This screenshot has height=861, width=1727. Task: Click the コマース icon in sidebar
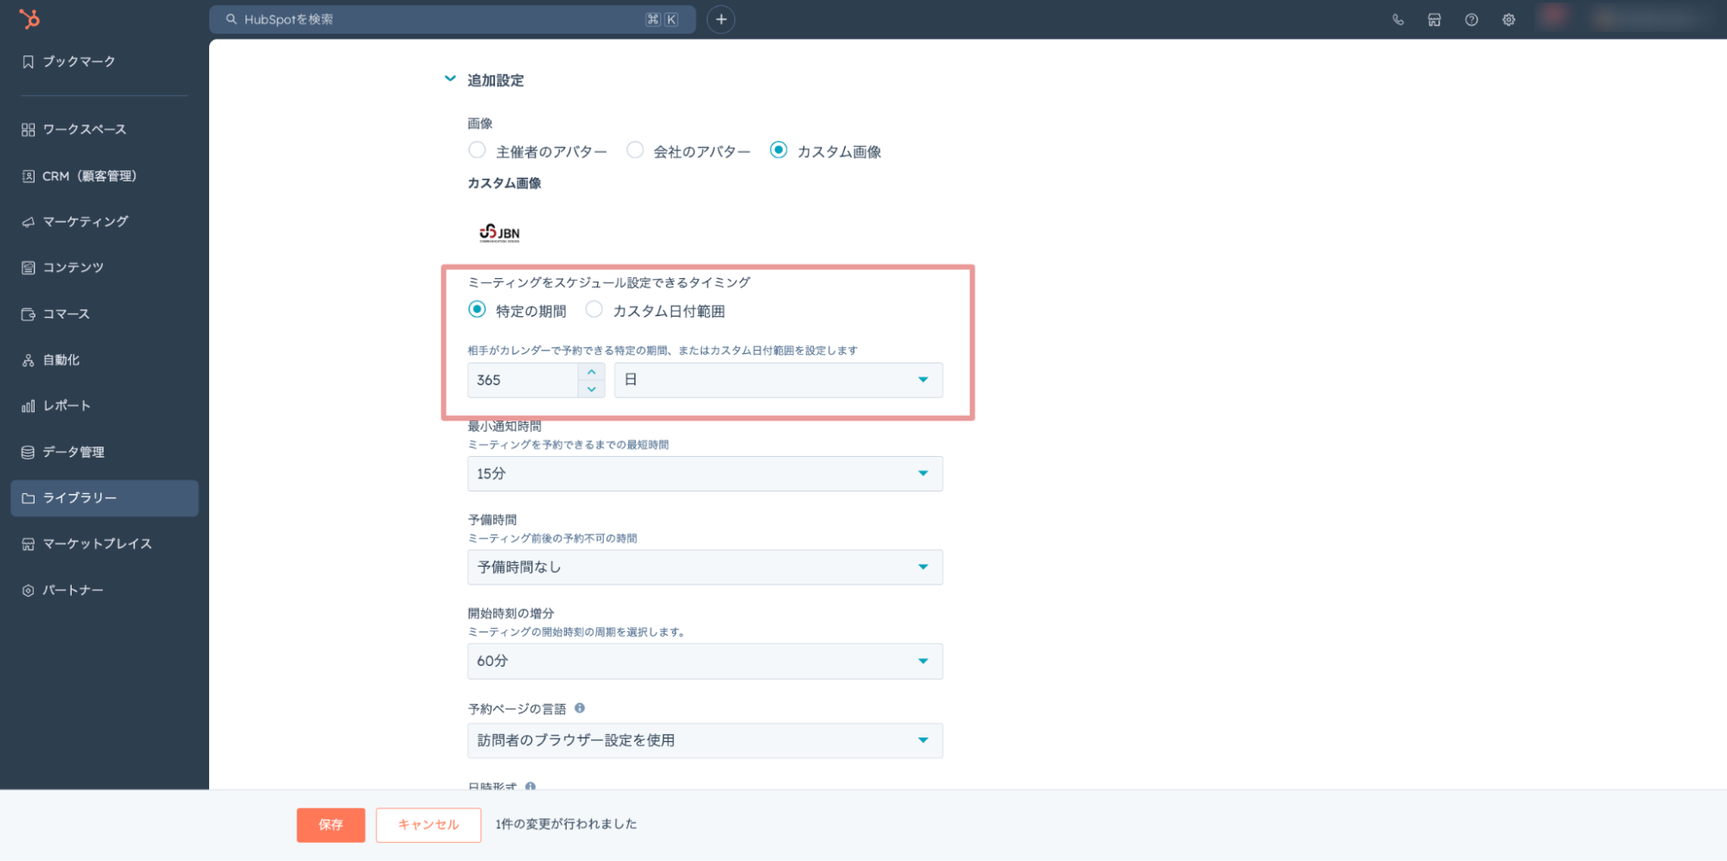[29, 314]
